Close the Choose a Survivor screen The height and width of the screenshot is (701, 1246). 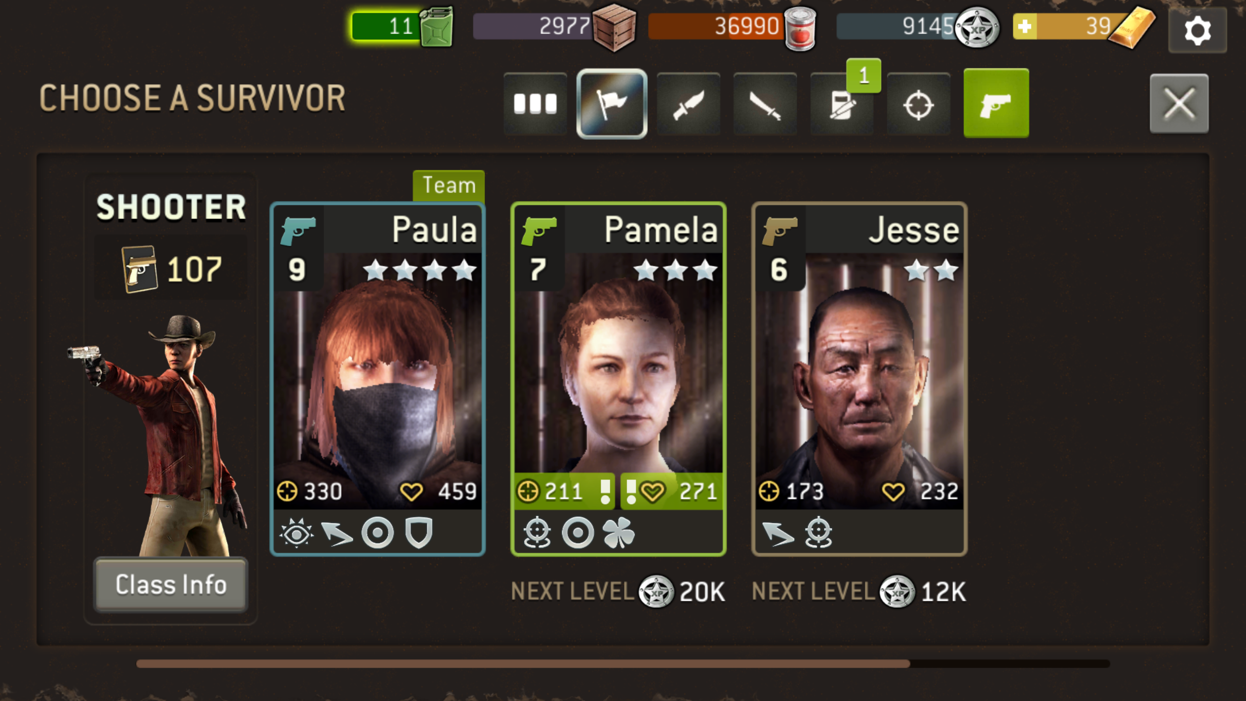pyautogui.click(x=1179, y=103)
